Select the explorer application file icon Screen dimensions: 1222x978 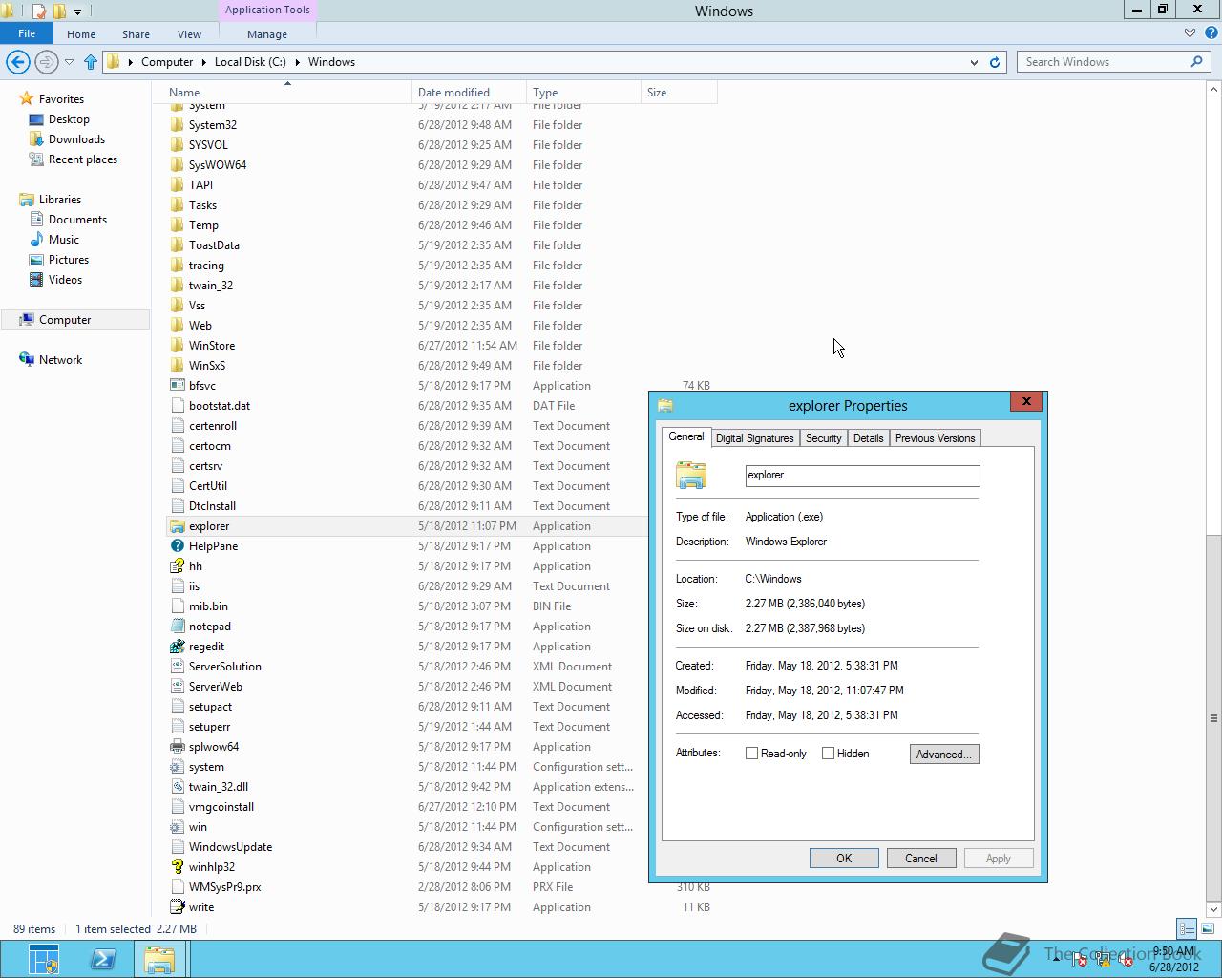(177, 526)
